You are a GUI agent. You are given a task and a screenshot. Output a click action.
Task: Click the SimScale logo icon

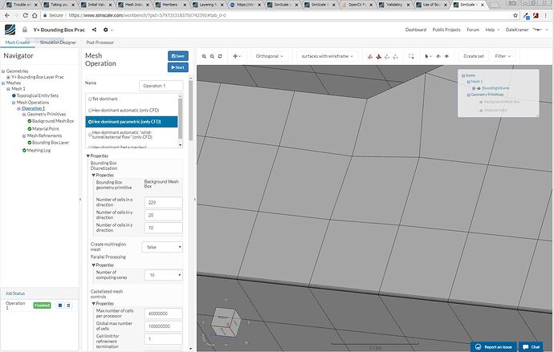(x=10, y=30)
